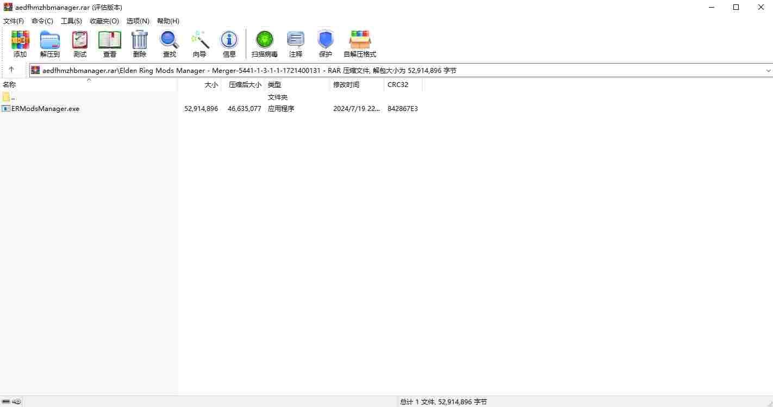The image size is (773, 407).
Task: Click the 52,914,896 size cell
Action: tap(201, 108)
